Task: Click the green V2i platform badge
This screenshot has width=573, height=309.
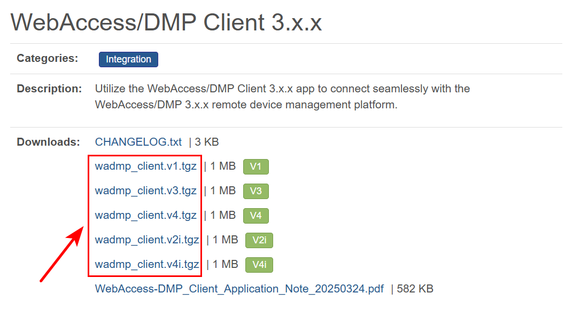Action: pyautogui.click(x=259, y=241)
